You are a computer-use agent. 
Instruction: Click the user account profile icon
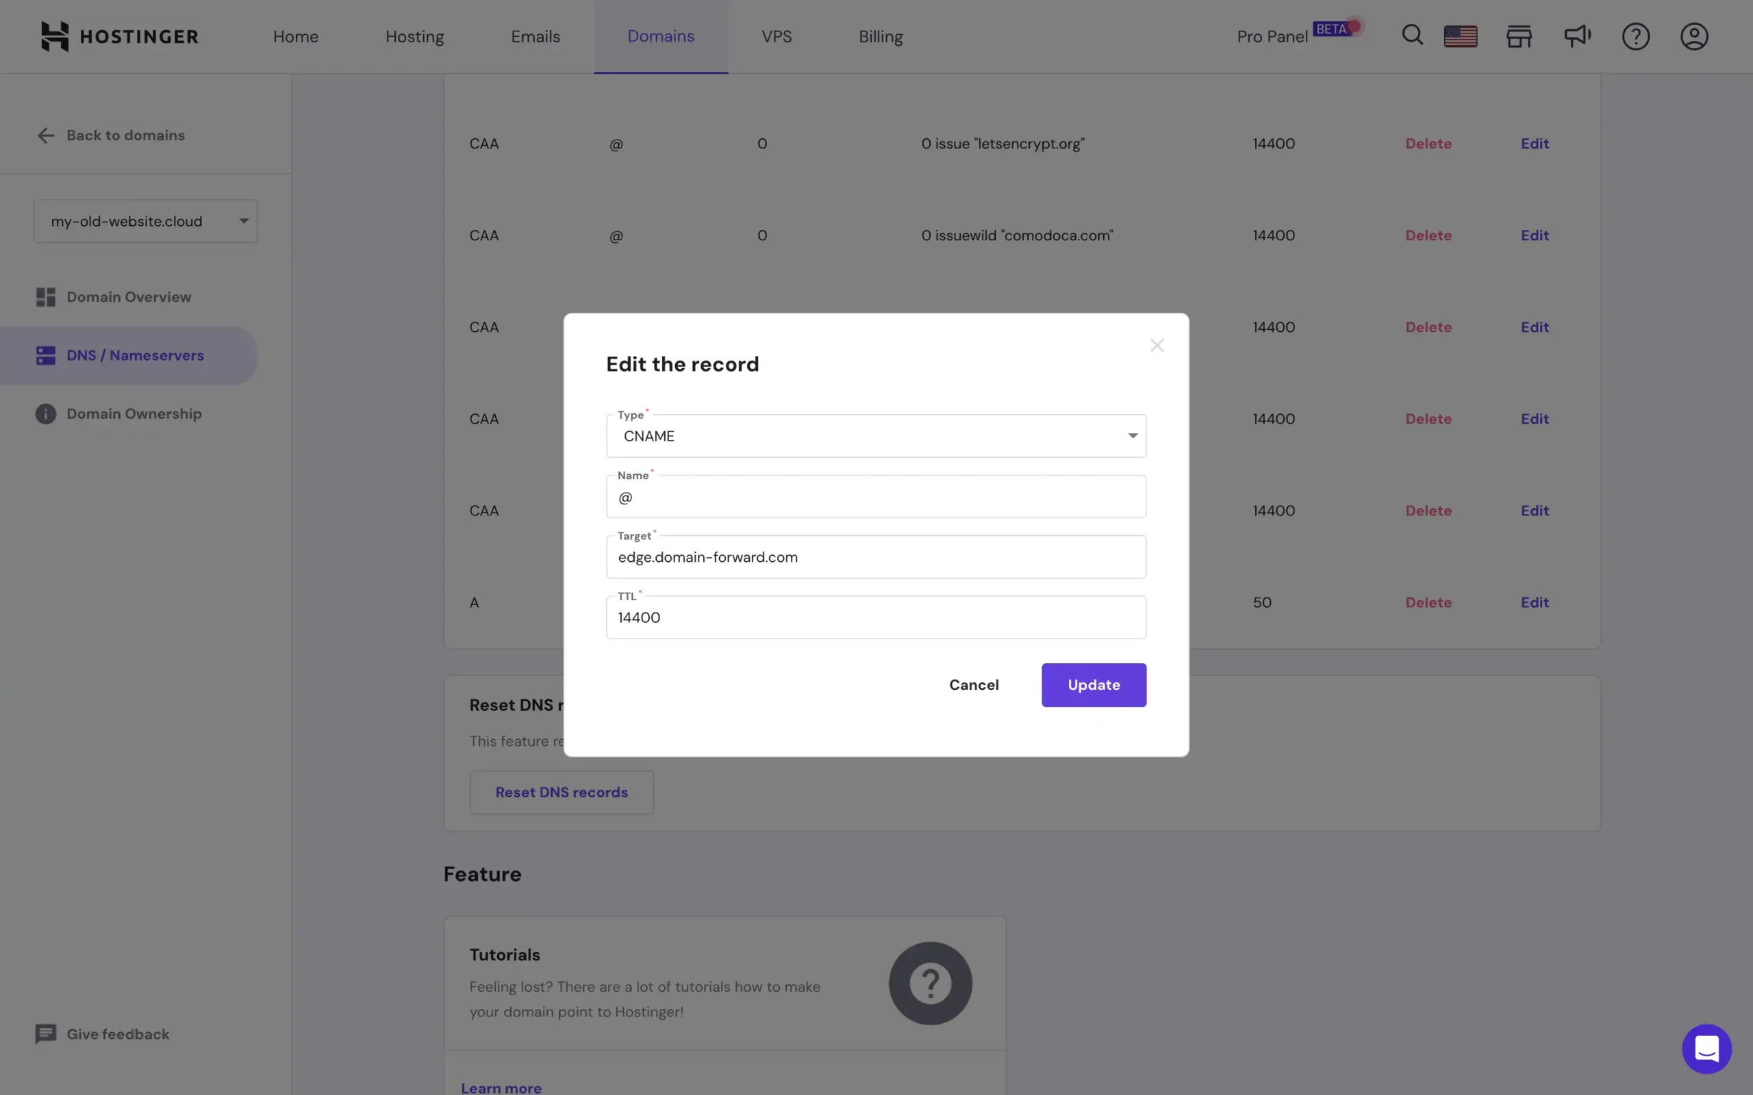click(1693, 36)
